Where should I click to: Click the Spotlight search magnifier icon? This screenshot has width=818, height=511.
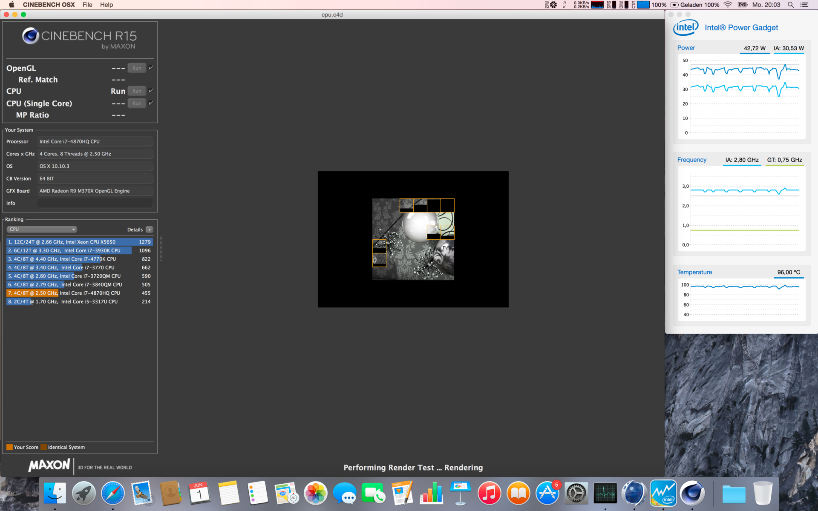[790, 5]
